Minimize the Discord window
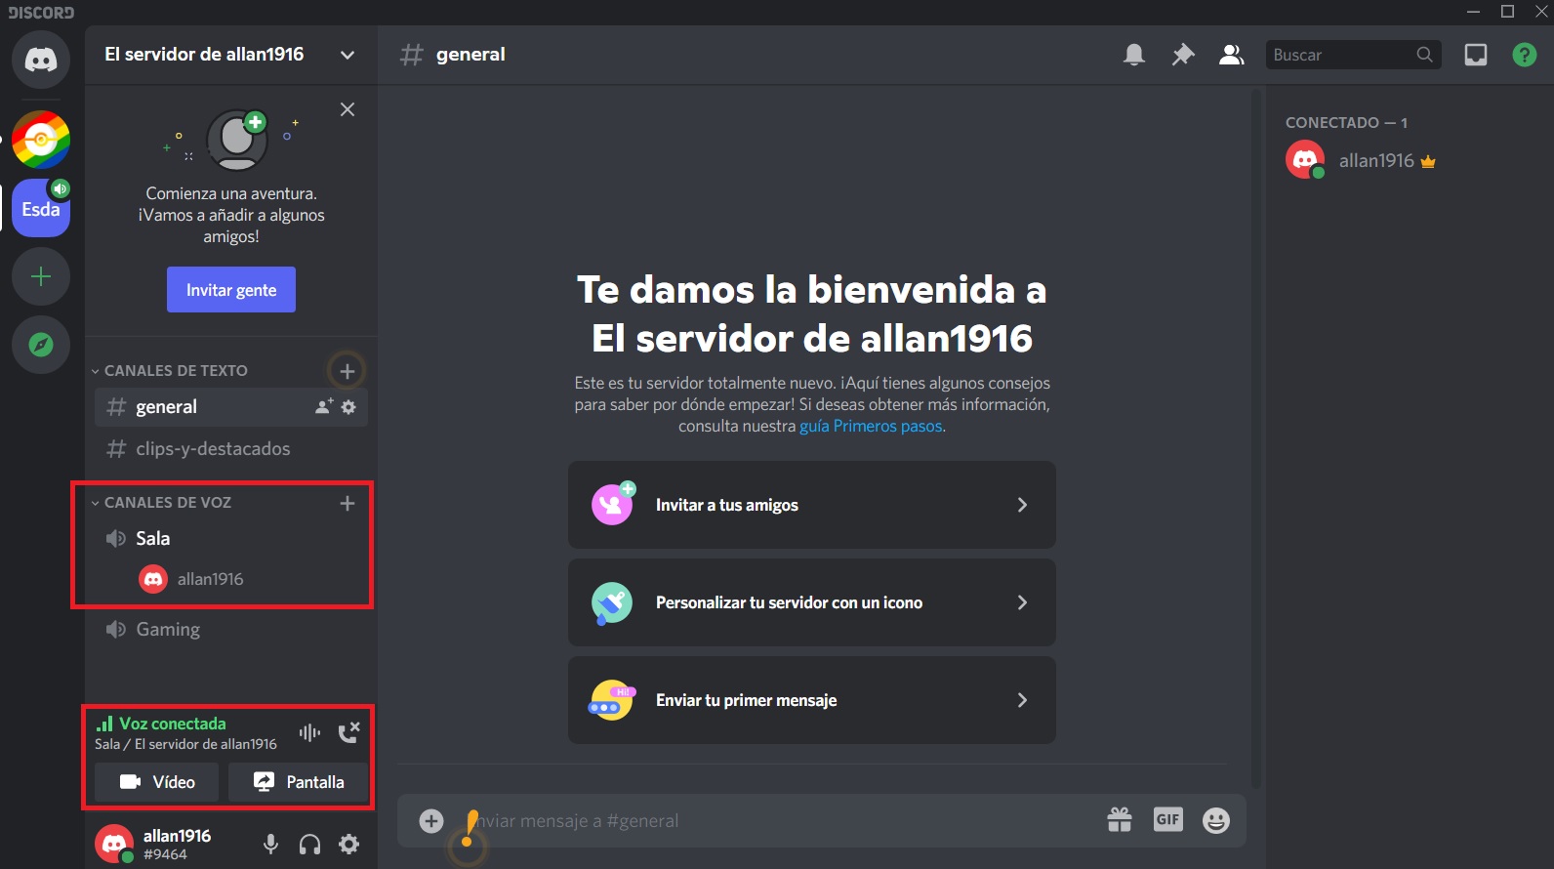This screenshot has width=1554, height=869. 1474,12
